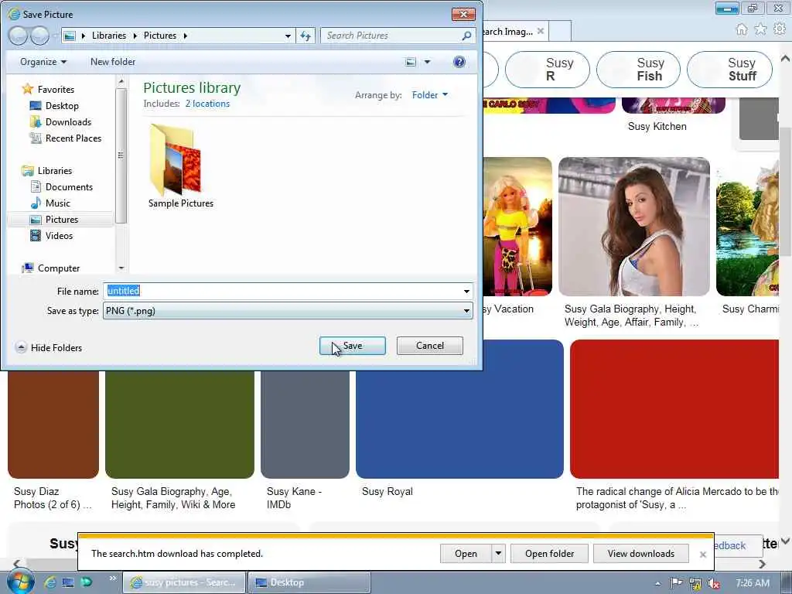Click the muted volume tray icon
The height and width of the screenshot is (594, 792).
[x=714, y=583]
